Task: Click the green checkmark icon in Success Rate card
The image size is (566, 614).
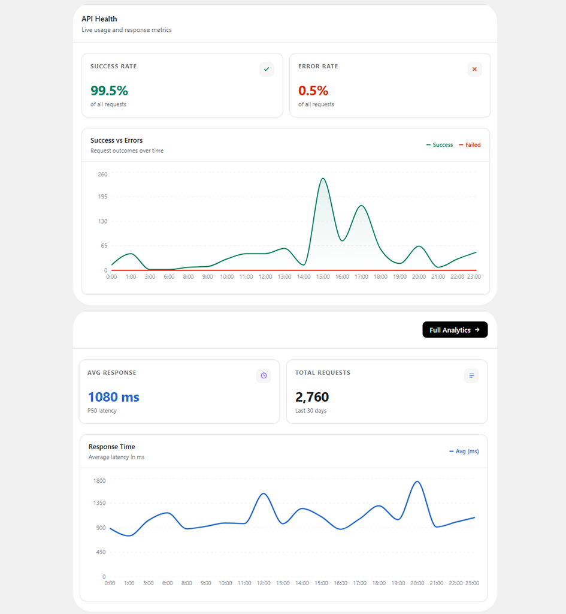Action: (x=267, y=70)
